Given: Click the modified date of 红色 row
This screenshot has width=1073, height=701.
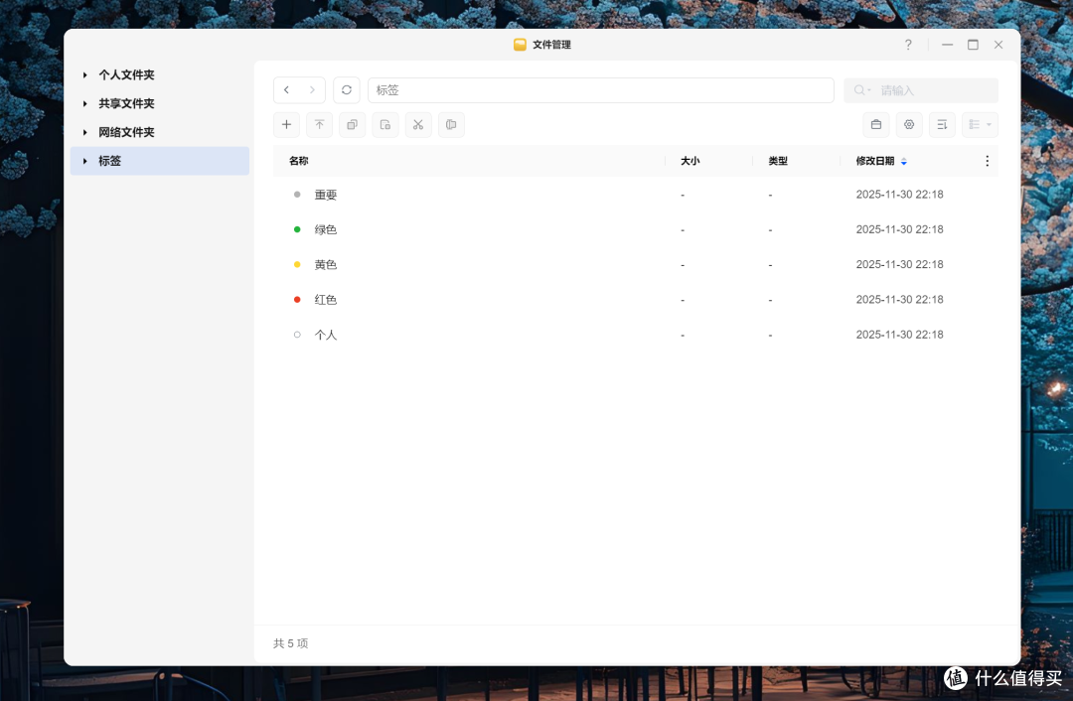Looking at the screenshot, I should [899, 300].
